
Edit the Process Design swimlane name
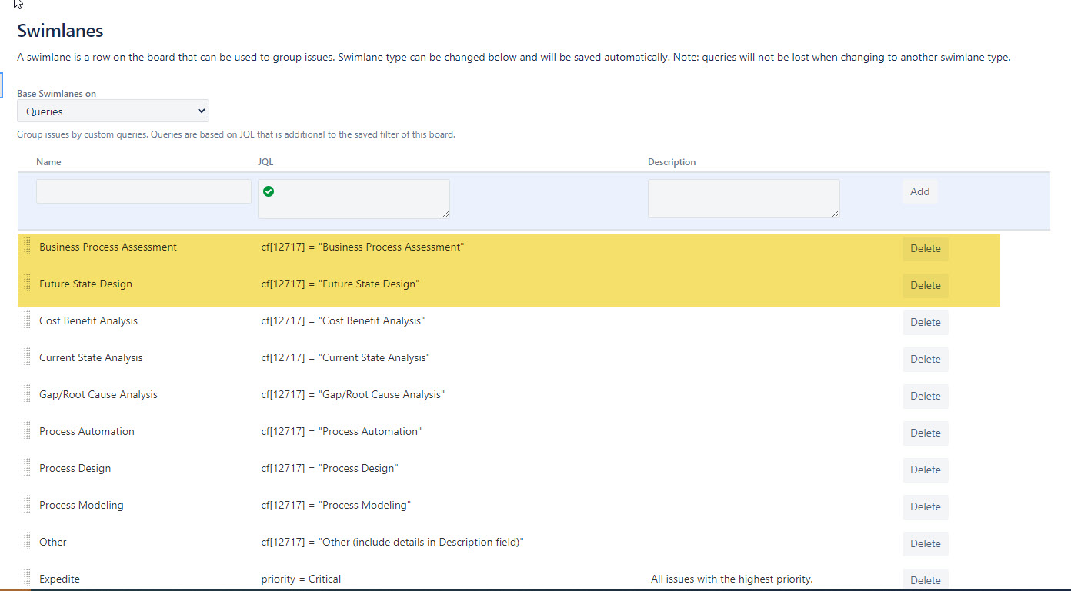(x=75, y=468)
